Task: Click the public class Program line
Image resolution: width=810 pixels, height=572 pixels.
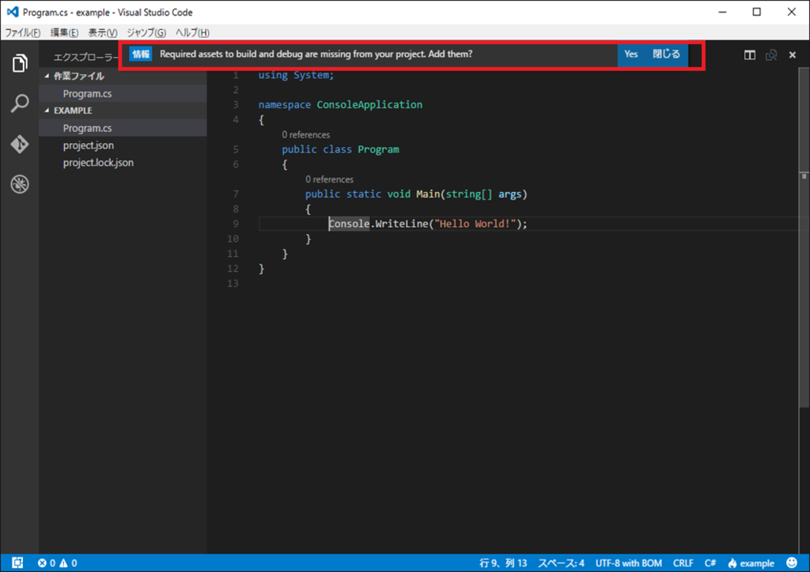Action: coord(340,149)
